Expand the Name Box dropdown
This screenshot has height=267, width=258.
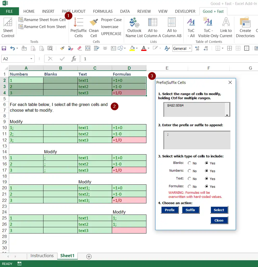31,59
